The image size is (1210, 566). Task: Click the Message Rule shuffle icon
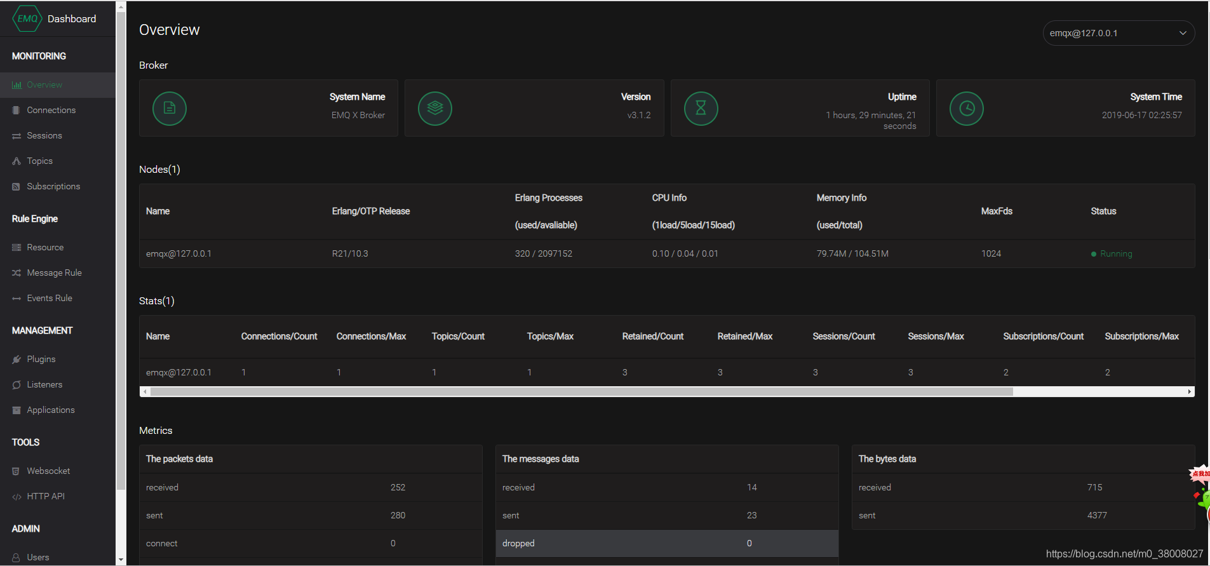(17, 273)
